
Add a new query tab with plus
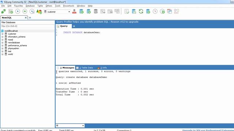pos(74,26)
